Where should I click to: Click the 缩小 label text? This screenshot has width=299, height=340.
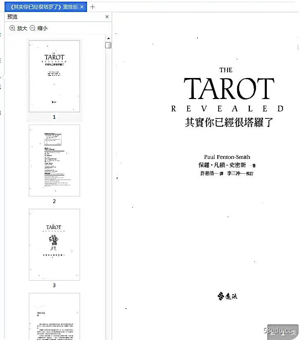42,28
